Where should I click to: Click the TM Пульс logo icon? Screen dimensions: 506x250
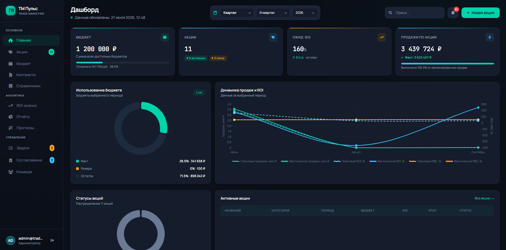(x=11, y=11)
